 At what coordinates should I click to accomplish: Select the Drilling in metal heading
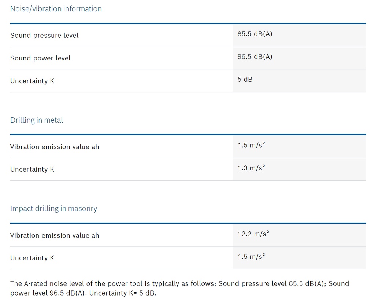[37, 120]
